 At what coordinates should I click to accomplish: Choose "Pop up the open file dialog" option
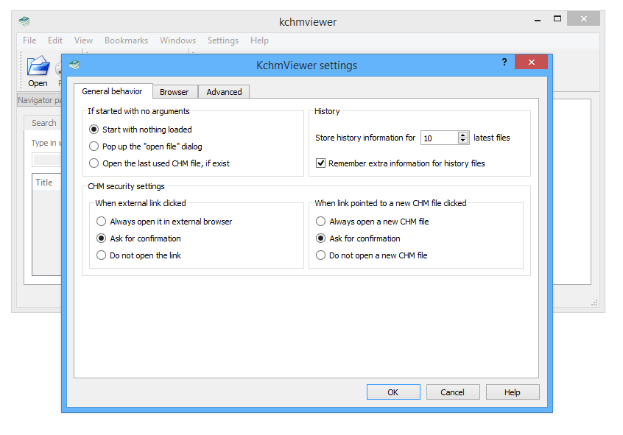pos(94,146)
